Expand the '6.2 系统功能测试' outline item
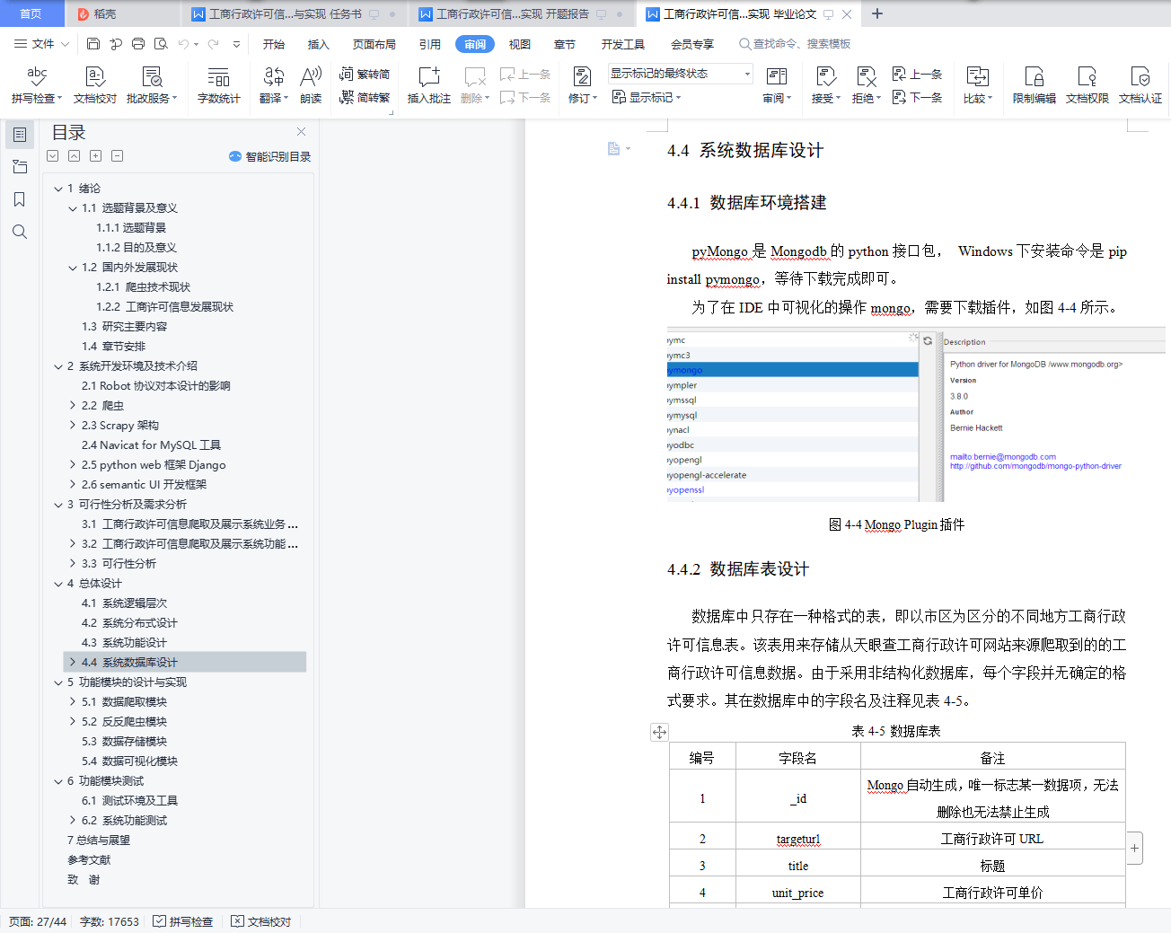This screenshot has height=933, width=1171. [x=73, y=821]
